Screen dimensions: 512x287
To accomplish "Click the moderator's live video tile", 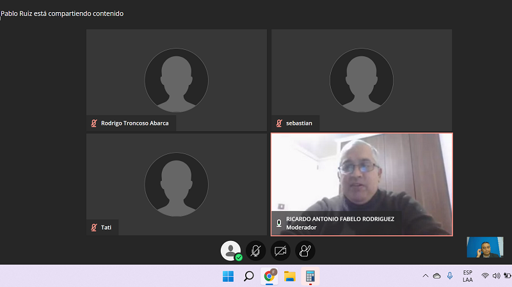I will click(x=362, y=184).
